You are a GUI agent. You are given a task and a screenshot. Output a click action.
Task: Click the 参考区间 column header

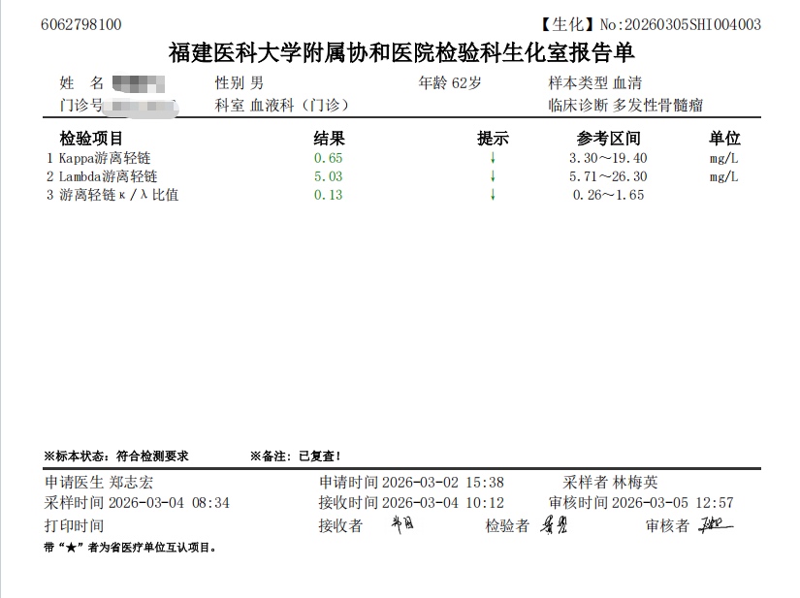click(608, 139)
